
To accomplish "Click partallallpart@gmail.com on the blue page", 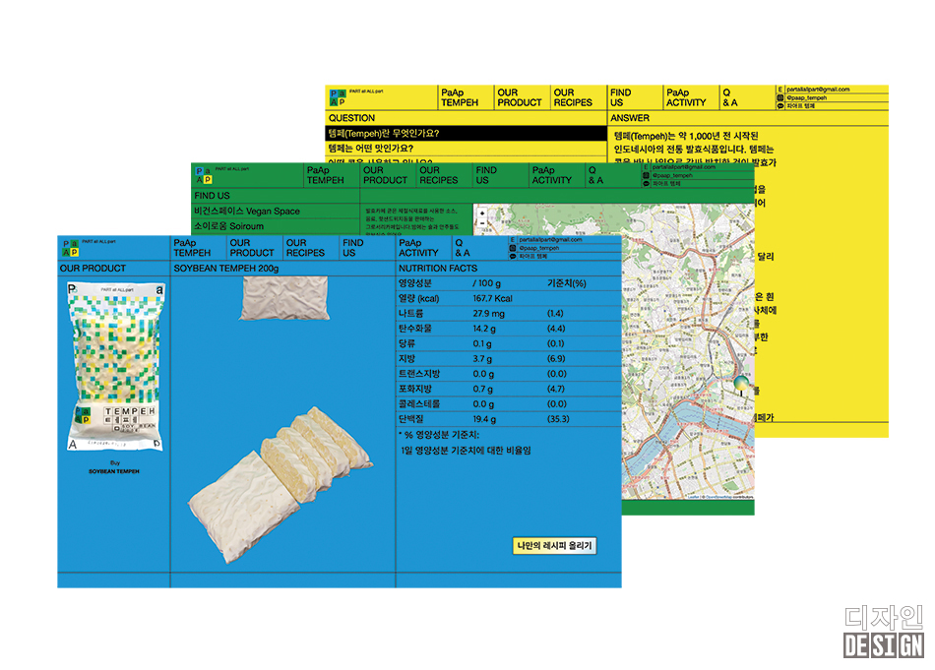I will 550,240.
